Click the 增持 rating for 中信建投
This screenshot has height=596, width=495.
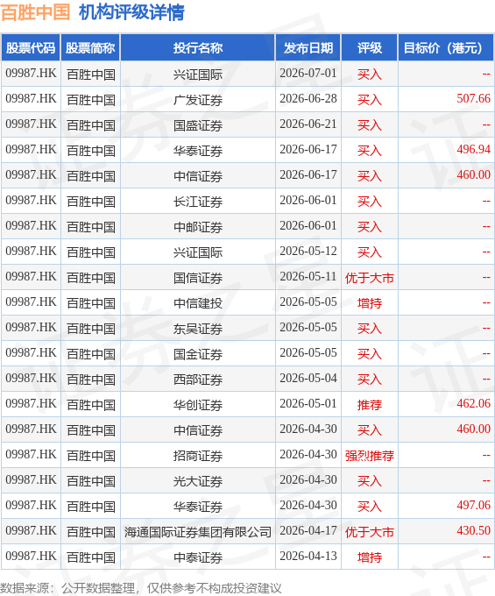(369, 303)
